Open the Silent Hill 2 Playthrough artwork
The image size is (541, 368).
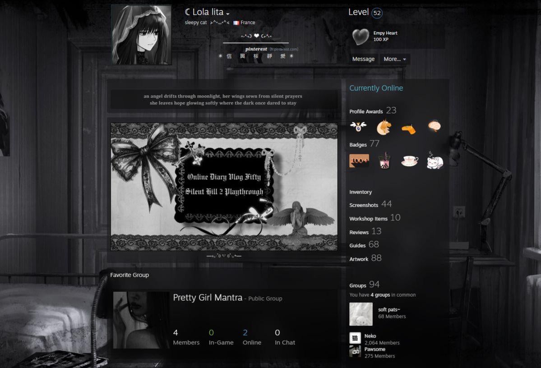[x=224, y=187]
